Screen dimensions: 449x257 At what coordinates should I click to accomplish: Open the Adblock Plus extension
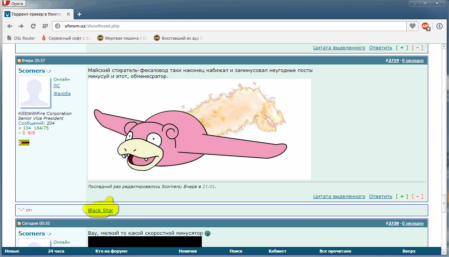[x=426, y=26]
